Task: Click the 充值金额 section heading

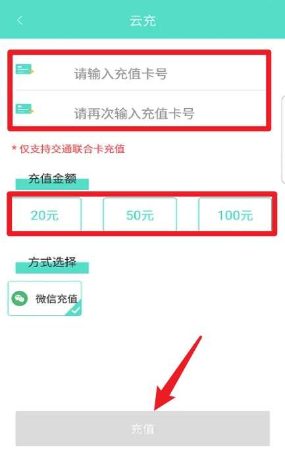Action: tap(52, 178)
